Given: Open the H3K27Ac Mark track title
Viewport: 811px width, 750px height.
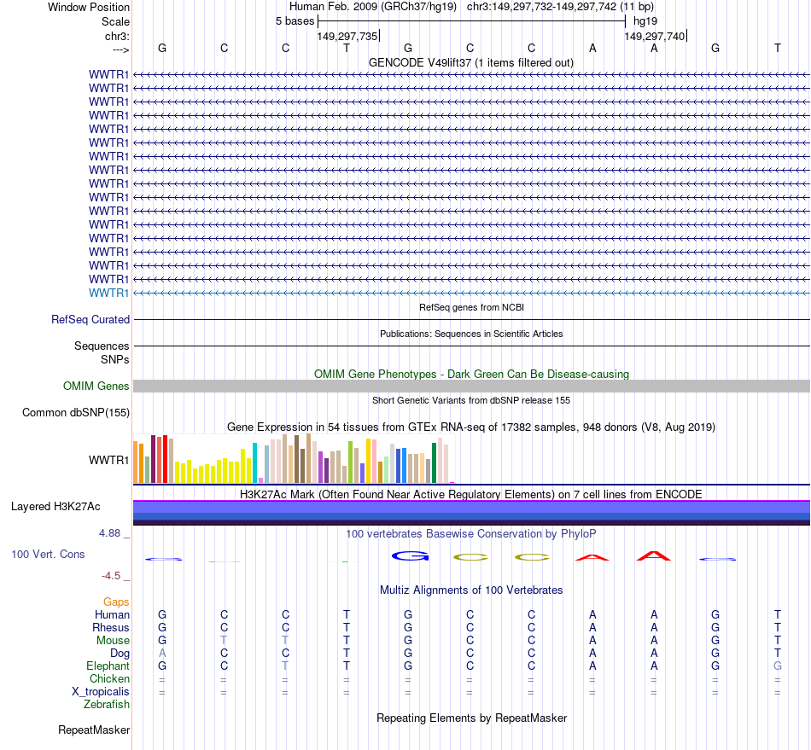Looking at the screenshot, I should click(471, 494).
